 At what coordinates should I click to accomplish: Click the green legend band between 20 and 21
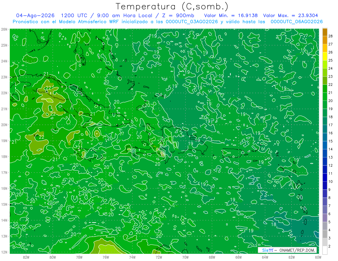325,97
